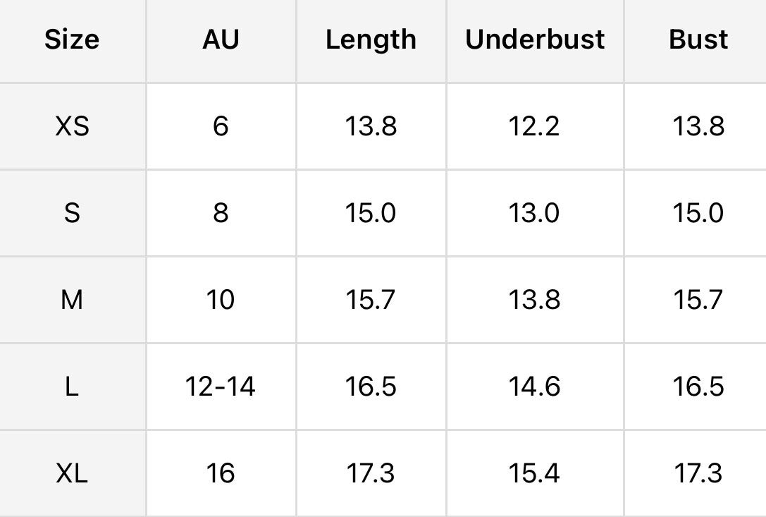
Task: Click AU size 12-14 cell
Action: coord(221,387)
